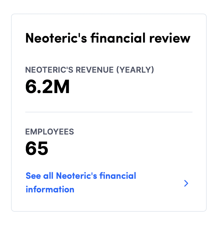This screenshot has height=227, width=218.
Task: Select the word REVENUE in the label
Action: click(x=95, y=70)
